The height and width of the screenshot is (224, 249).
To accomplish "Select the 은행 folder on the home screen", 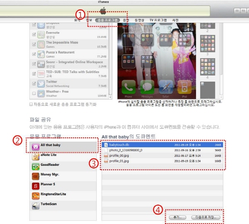I will point(129,40).
